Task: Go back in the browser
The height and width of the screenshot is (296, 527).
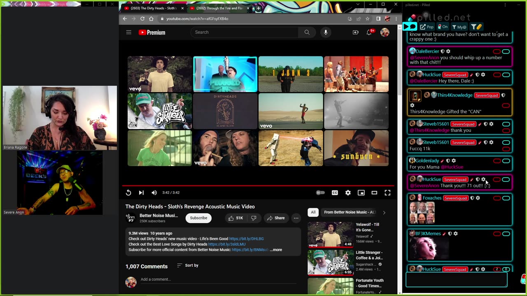Action: click(125, 18)
